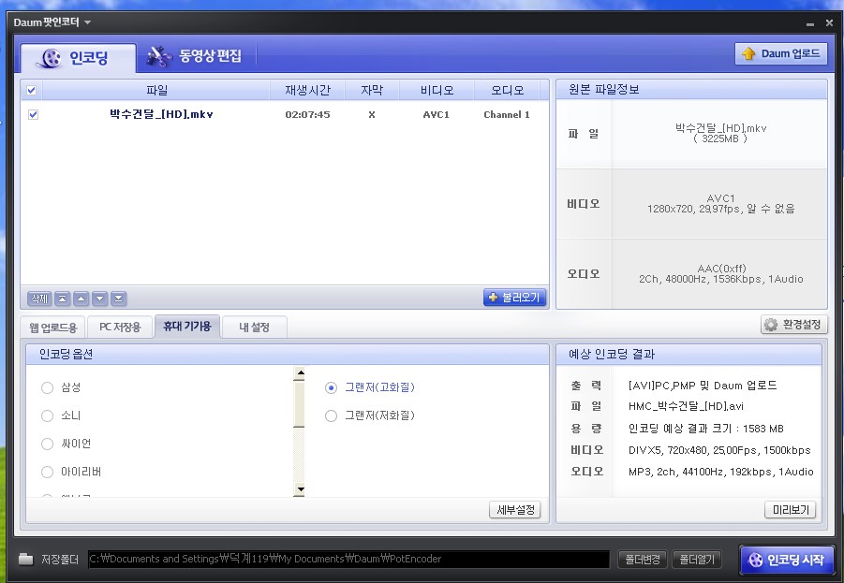Click the Channel 1 audio cell
This screenshot has height=583, width=844.
507,114
